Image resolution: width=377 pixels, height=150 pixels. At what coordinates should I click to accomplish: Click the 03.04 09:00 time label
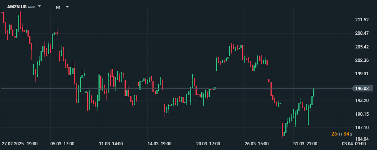coord(354,144)
